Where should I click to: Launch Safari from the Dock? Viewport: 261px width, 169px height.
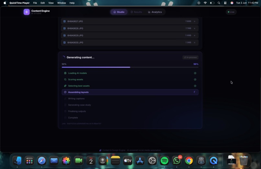pos(42,161)
